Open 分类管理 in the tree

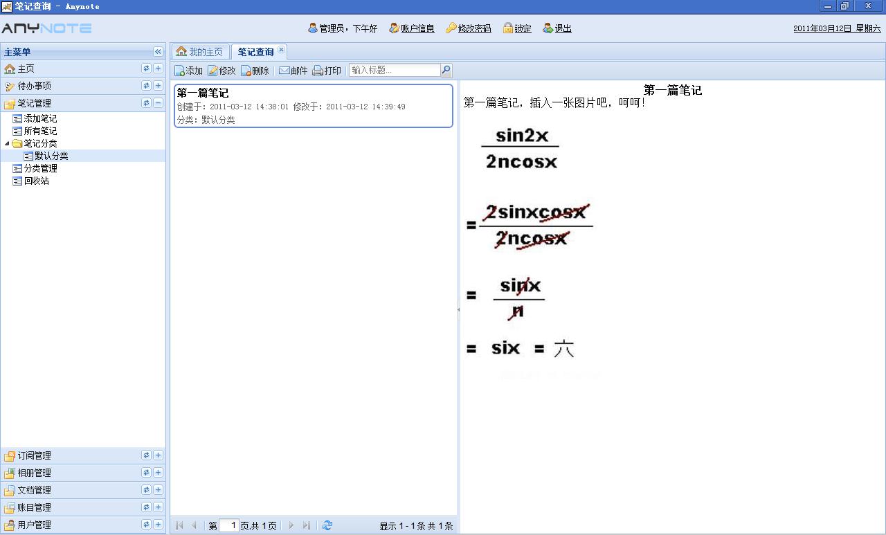point(40,168)
